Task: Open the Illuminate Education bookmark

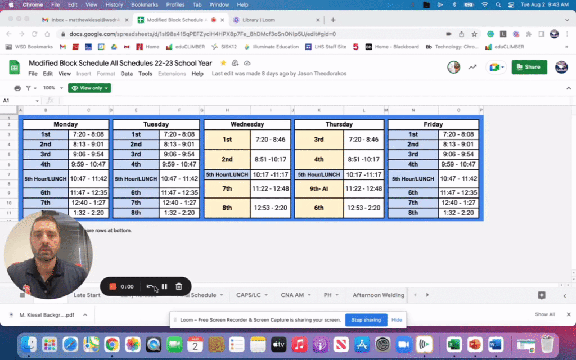Action: [x=271, y=47]
